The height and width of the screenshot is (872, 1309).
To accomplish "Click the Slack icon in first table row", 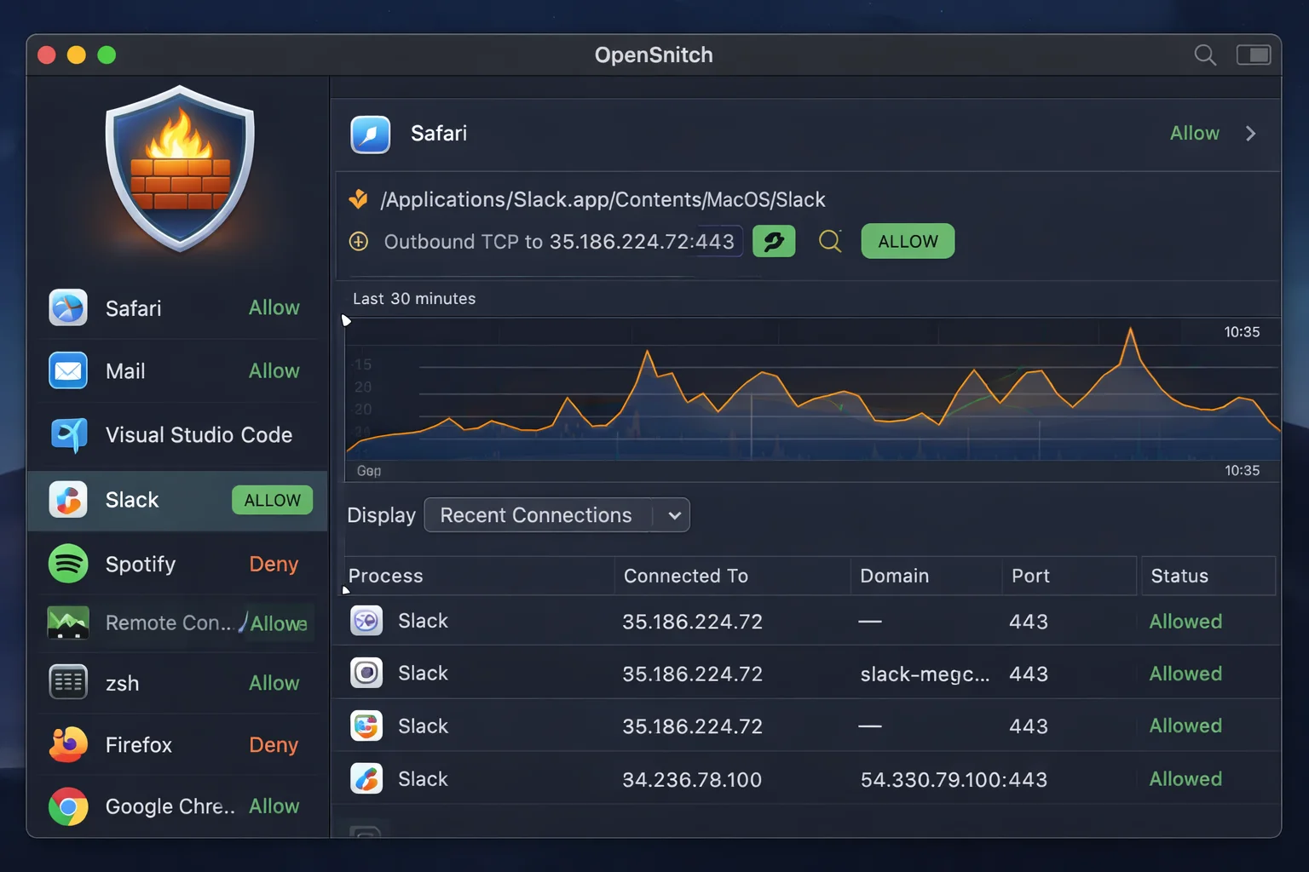I will pyautogui.click(x=366, y=621).
